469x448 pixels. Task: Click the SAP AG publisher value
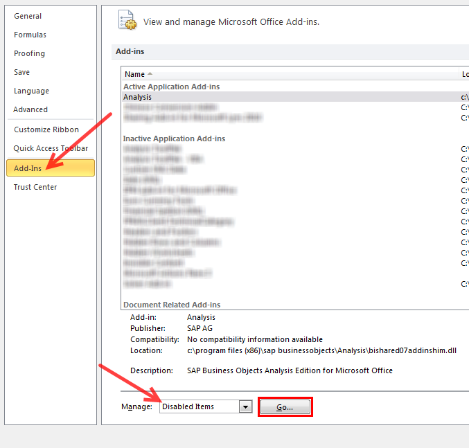pyautogui.click(x=200, y=328)
